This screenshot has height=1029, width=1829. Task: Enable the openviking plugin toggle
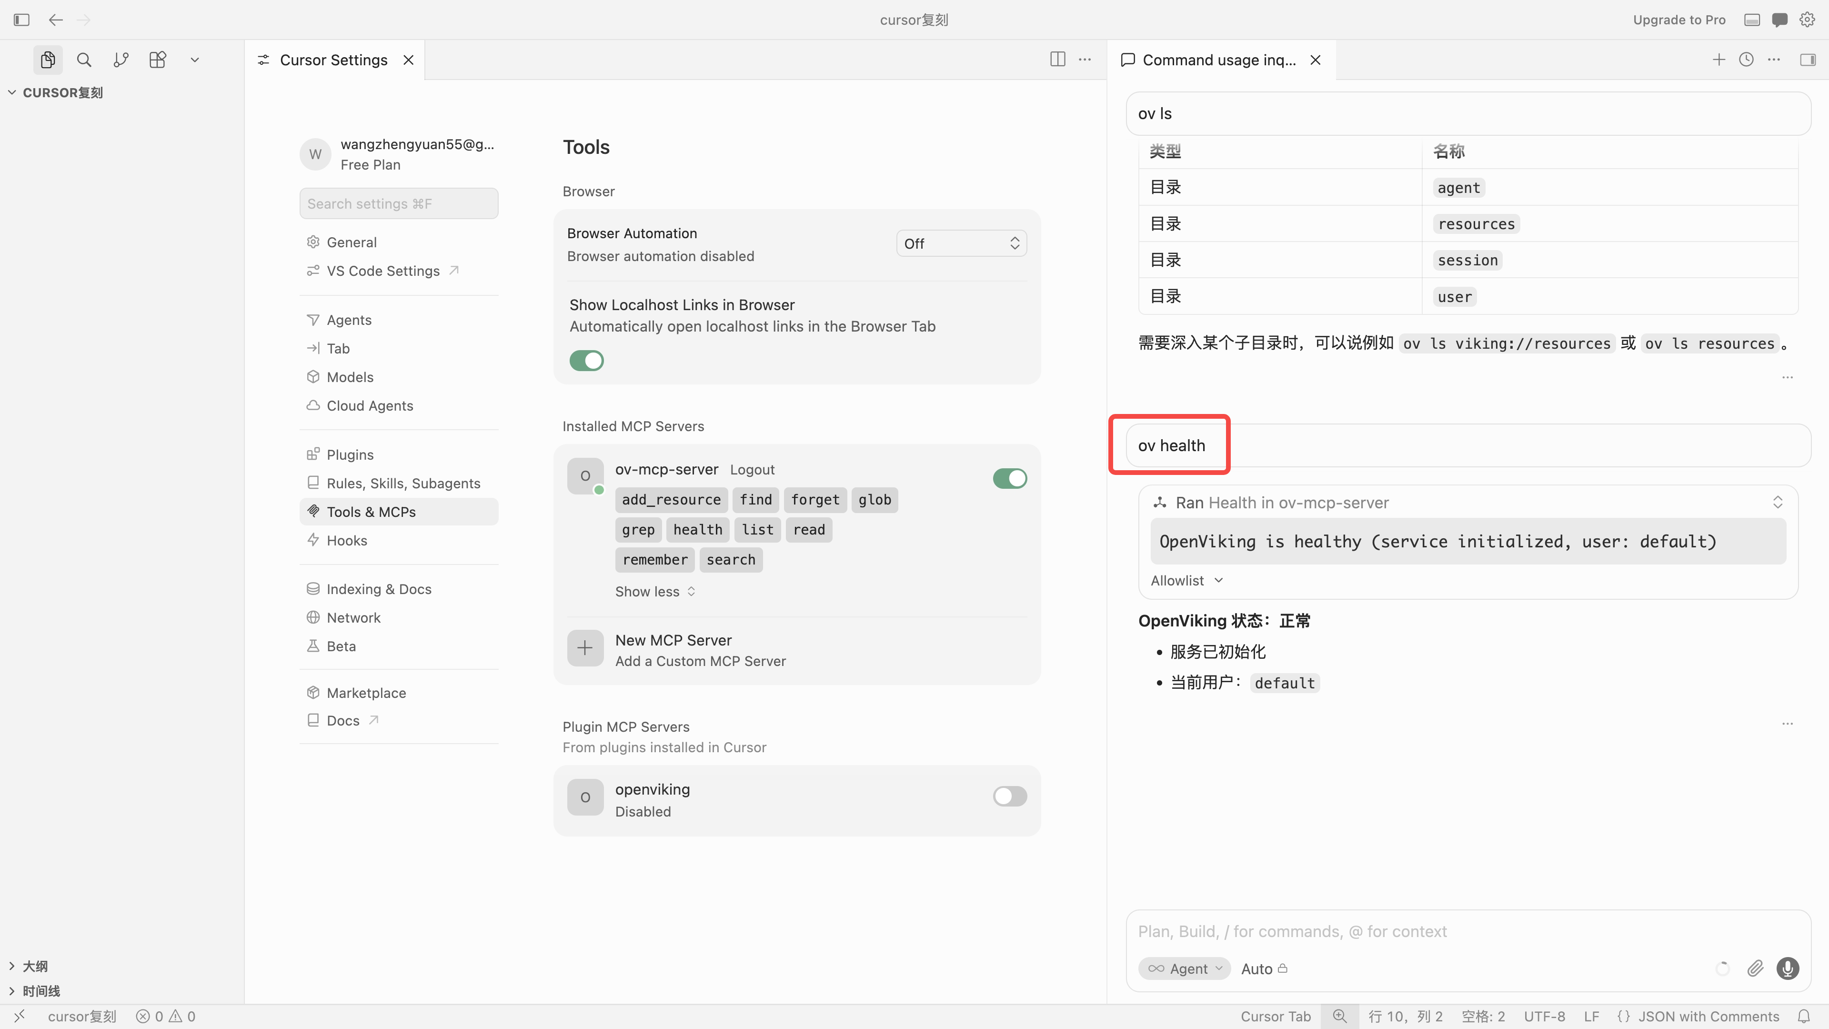click(x=1010, y=796)
